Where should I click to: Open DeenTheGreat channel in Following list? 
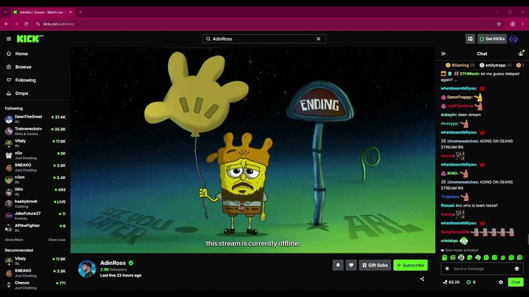click(x=35, y=119)
